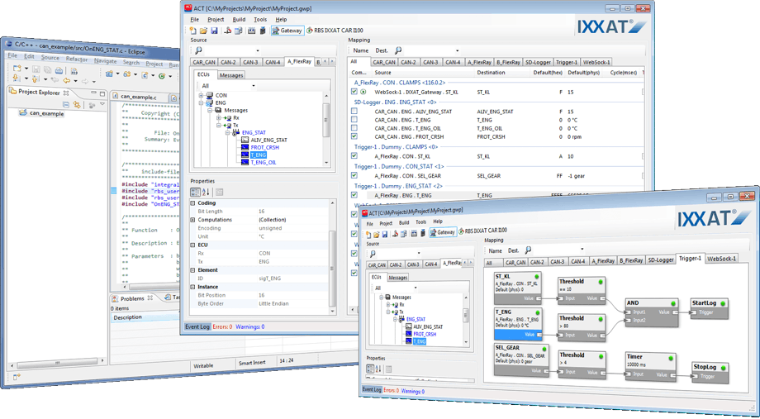Check CAR_CAN ENG ALIV_ENG_STAT mapping row
The height and width of the screenshot is (419, 760).
354,112
